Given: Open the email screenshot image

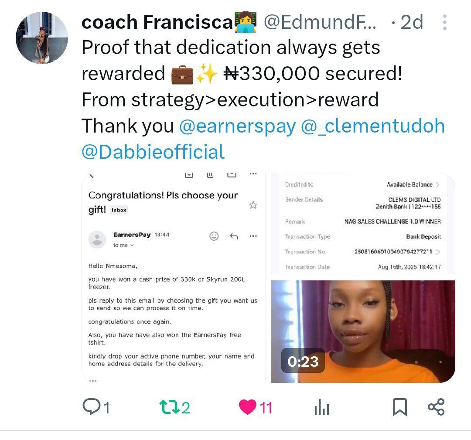Looking at the screenshot, I should 173,278.
